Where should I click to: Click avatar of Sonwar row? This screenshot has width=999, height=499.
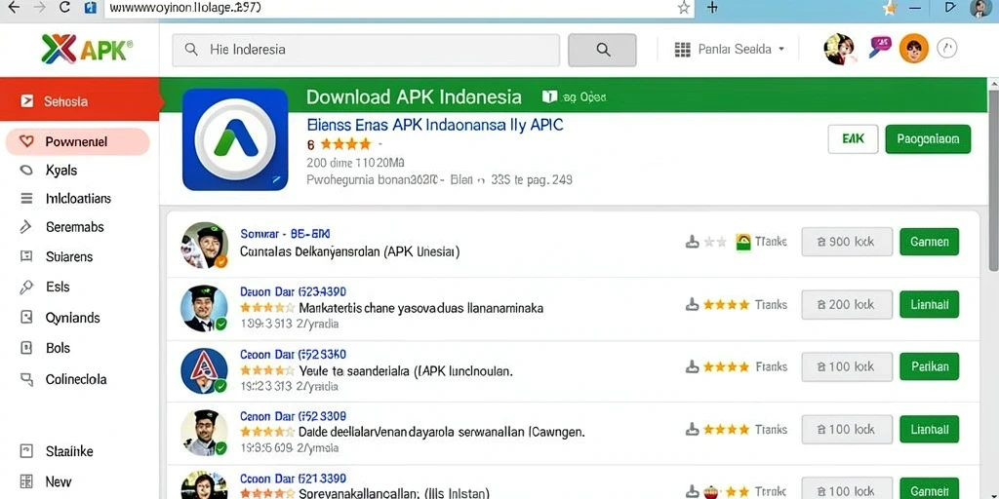click(205, 245)
